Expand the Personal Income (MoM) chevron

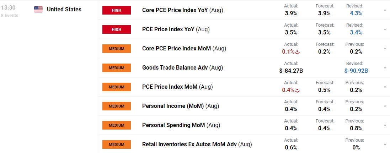pyautogui.click(x=385, y=106)
